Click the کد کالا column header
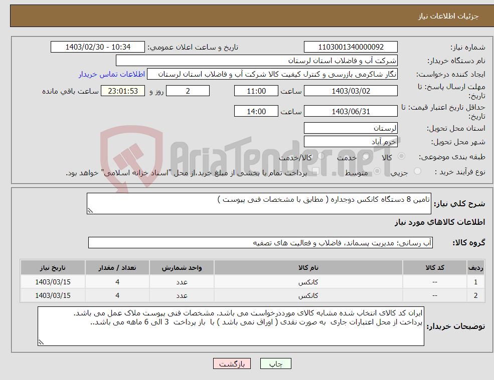 pyautogui.click(x=435, y=268)
